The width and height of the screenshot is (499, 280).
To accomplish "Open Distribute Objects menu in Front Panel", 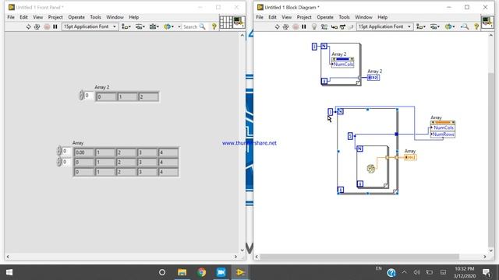I will [140, 27].
